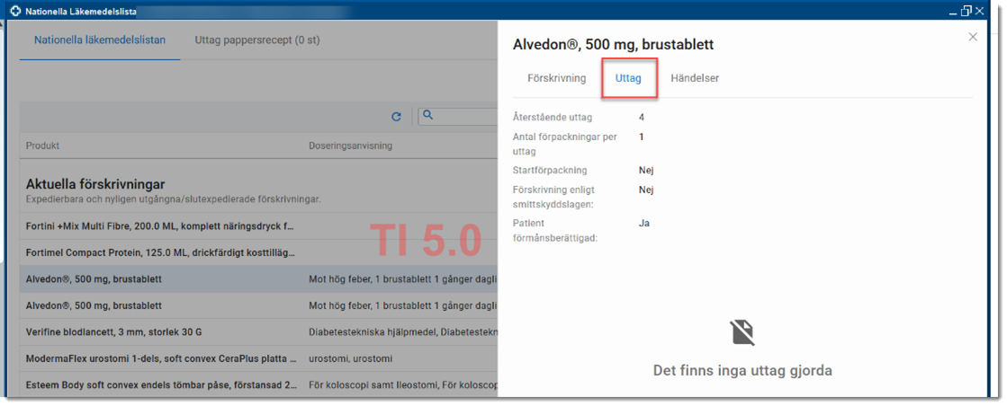Open the Uttag pappersrecept (0 st) tab
The height and width of the screenshot is (406, 1007).
pos(257,40)
